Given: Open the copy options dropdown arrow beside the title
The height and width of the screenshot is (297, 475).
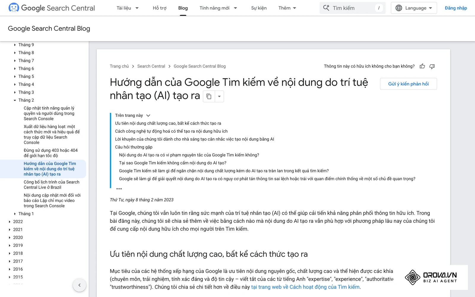Looking at the screenshot, I should [219, 96].
